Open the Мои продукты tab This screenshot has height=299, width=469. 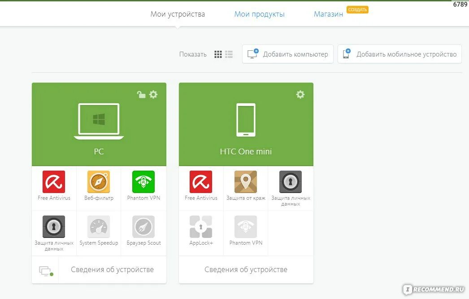[259, 14]
